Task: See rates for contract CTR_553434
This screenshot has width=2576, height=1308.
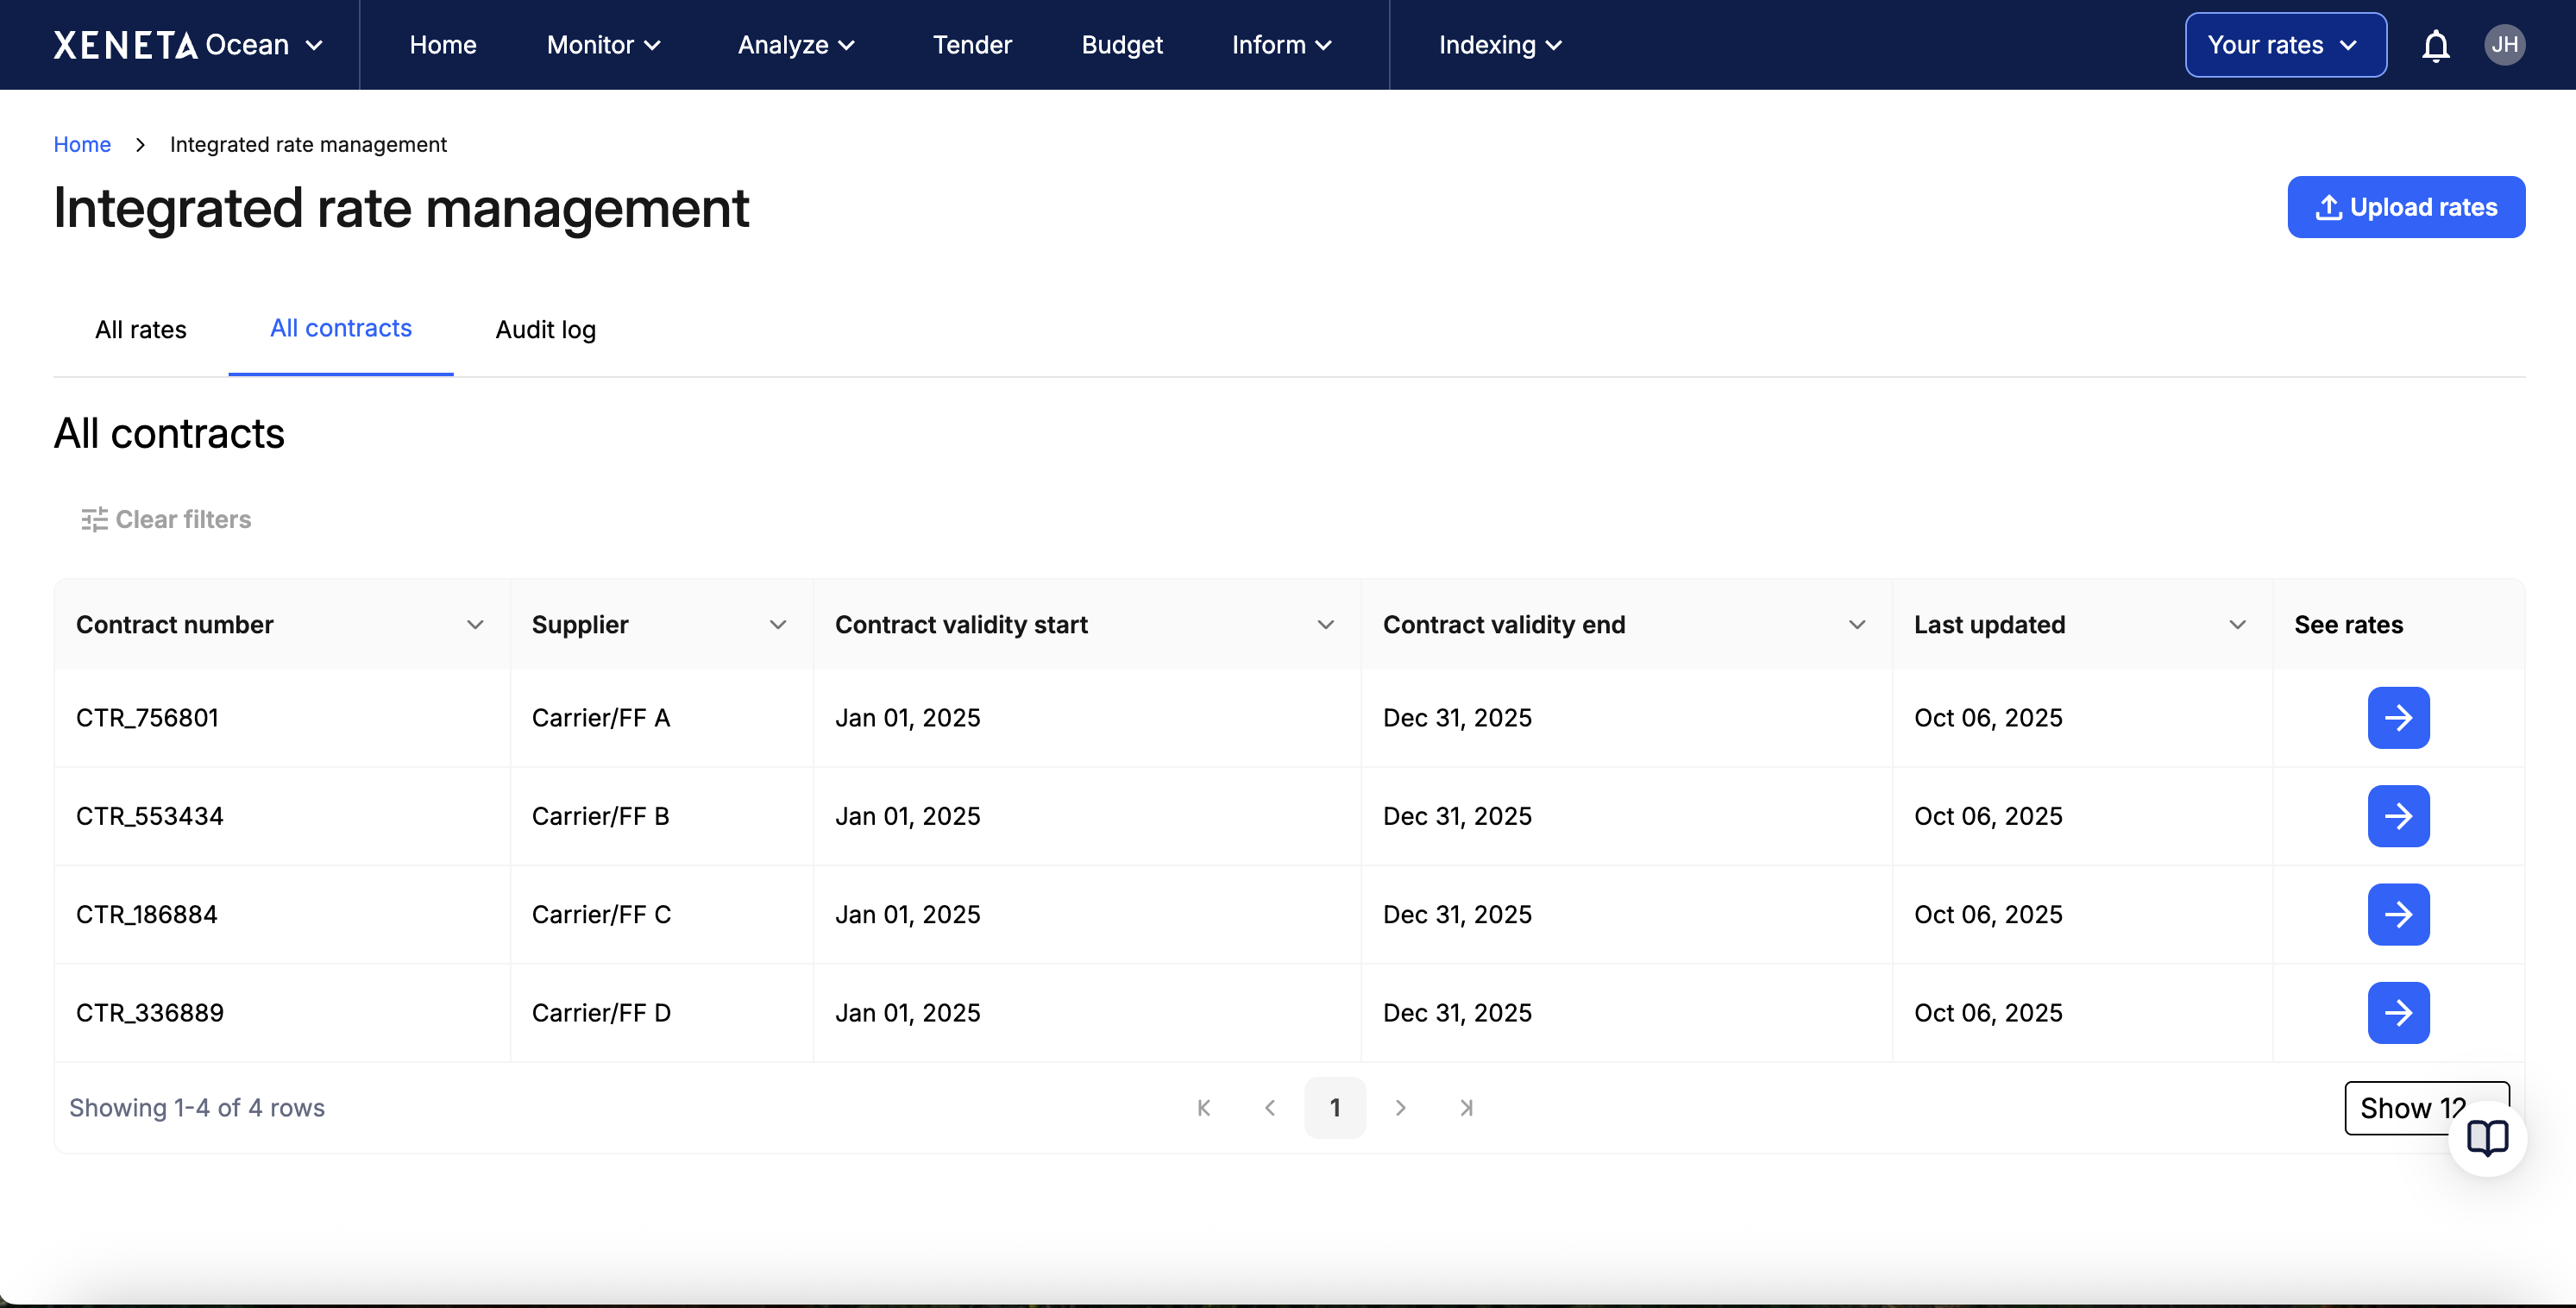Action: [2398, 816]
